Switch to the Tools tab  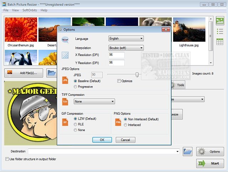[x=178, y=85]
